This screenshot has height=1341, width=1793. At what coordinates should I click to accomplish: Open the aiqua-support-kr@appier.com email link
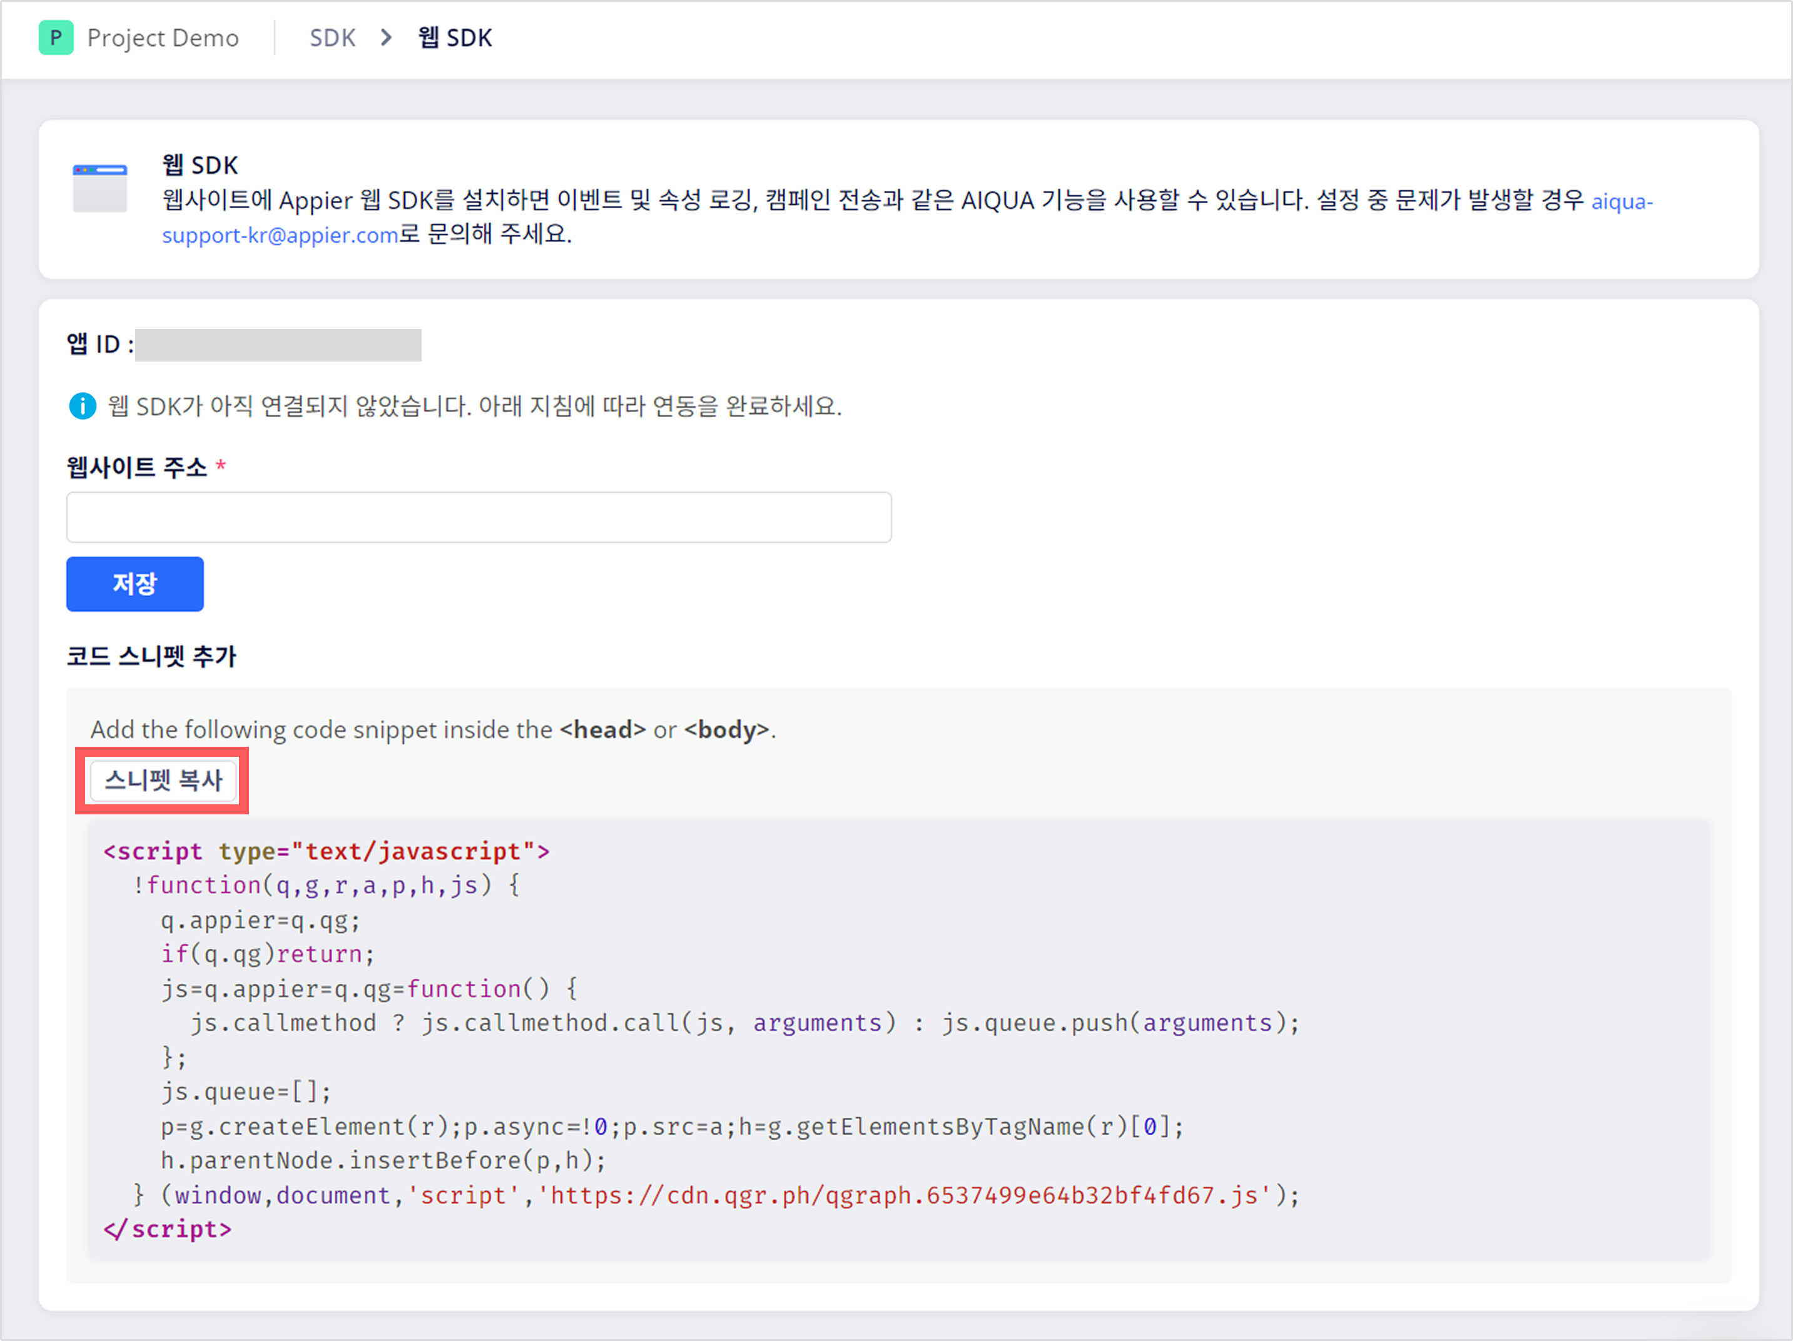click(x=280, y=235)
